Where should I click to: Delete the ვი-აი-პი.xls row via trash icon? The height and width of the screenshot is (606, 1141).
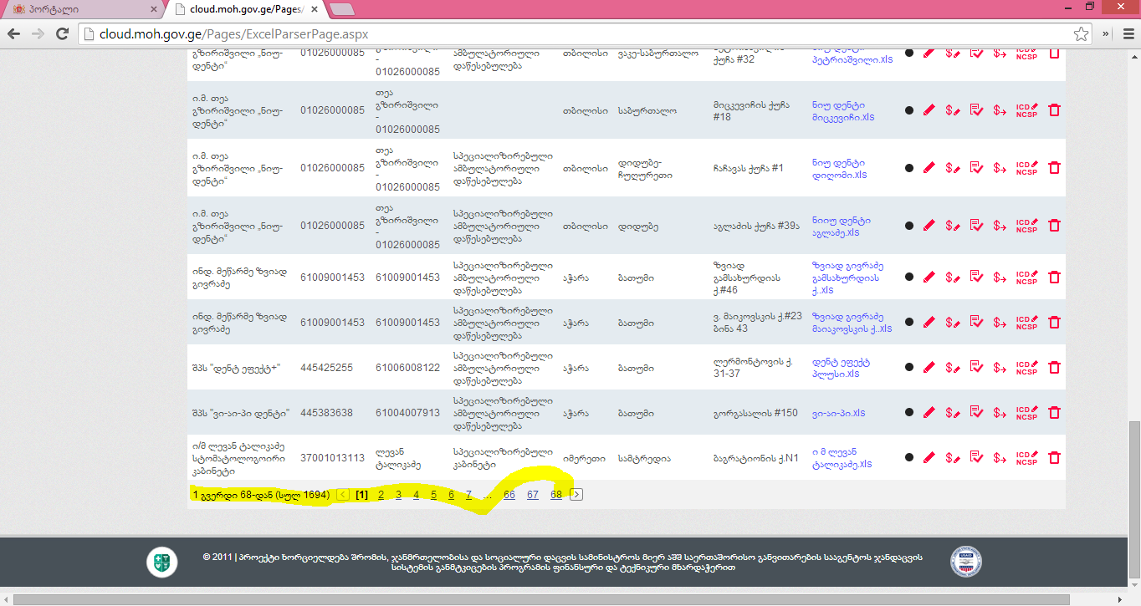point(1054,413)
